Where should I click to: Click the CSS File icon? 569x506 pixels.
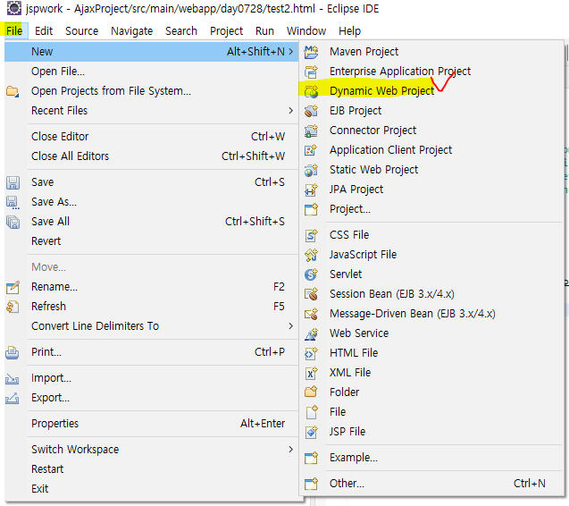pos(311,235)
